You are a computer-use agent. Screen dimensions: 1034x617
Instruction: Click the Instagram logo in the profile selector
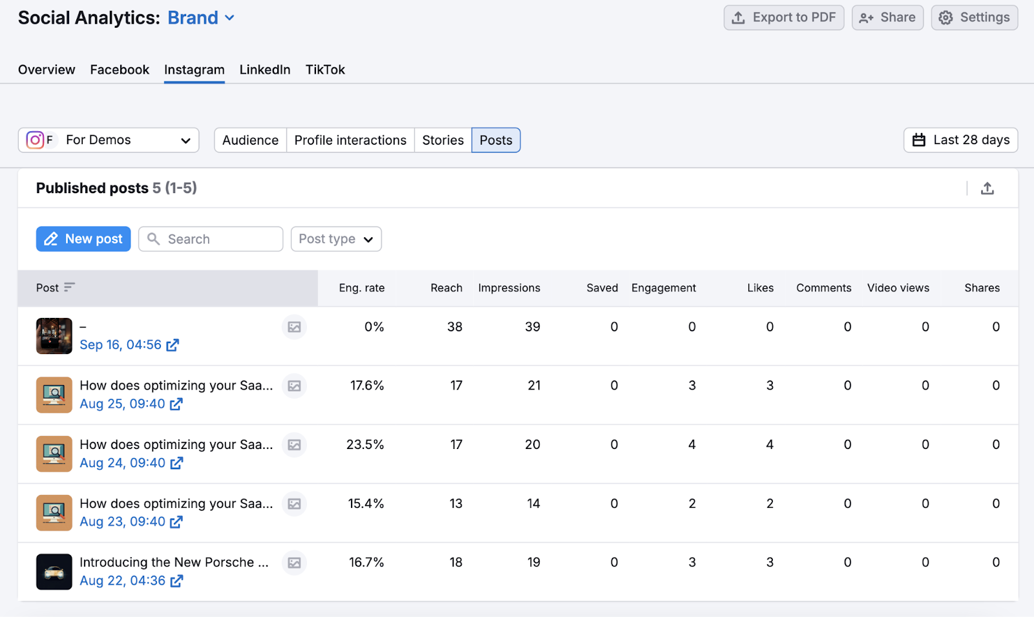[x=36, y=140]
